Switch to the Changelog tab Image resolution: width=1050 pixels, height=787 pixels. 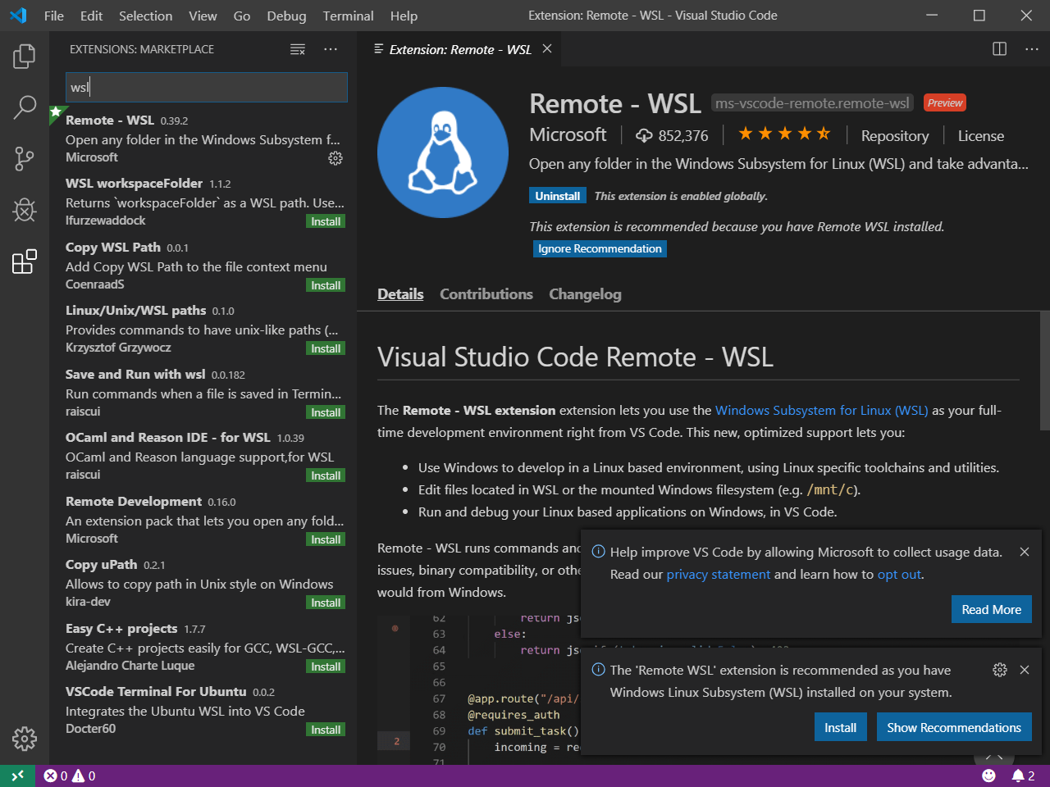point(585,294)
